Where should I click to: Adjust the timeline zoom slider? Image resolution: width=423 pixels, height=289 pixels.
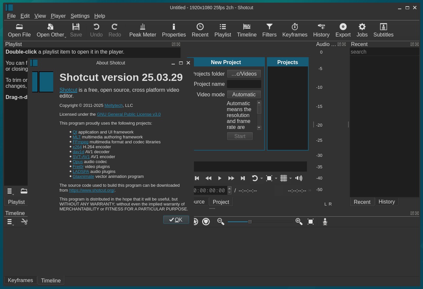pos(260,222)
